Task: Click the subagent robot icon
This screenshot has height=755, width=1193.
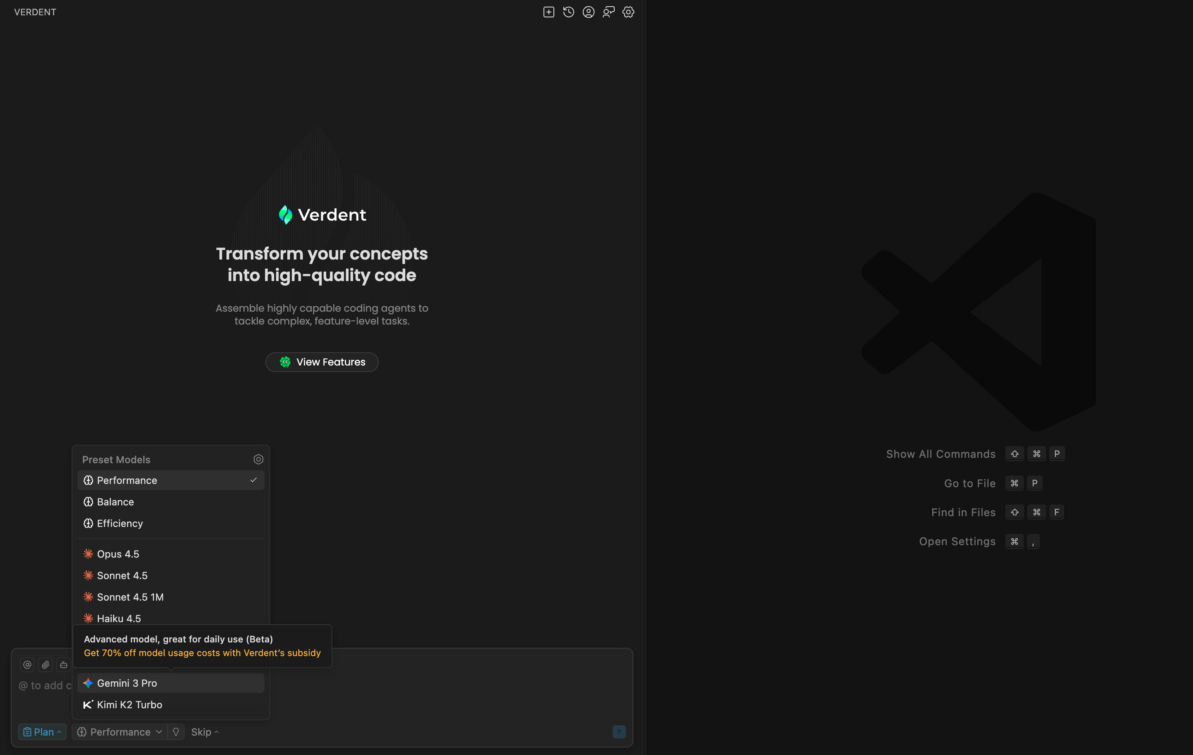Action: point(63,665)
